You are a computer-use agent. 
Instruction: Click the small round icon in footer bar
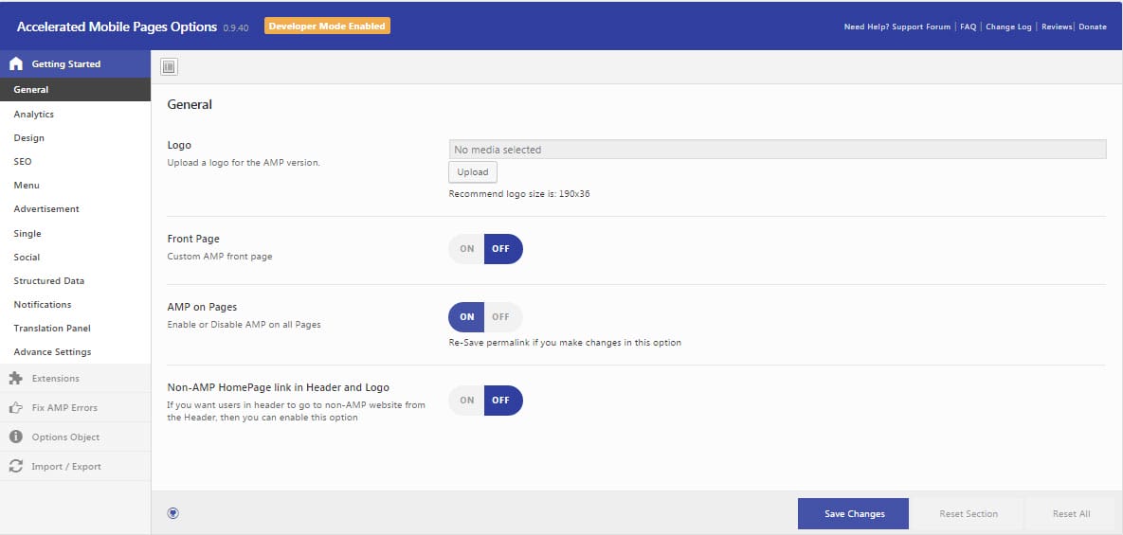172,513
